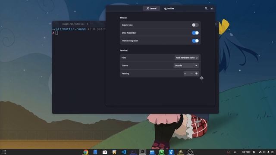Click the Padding row label

click(x=125, y=74)
